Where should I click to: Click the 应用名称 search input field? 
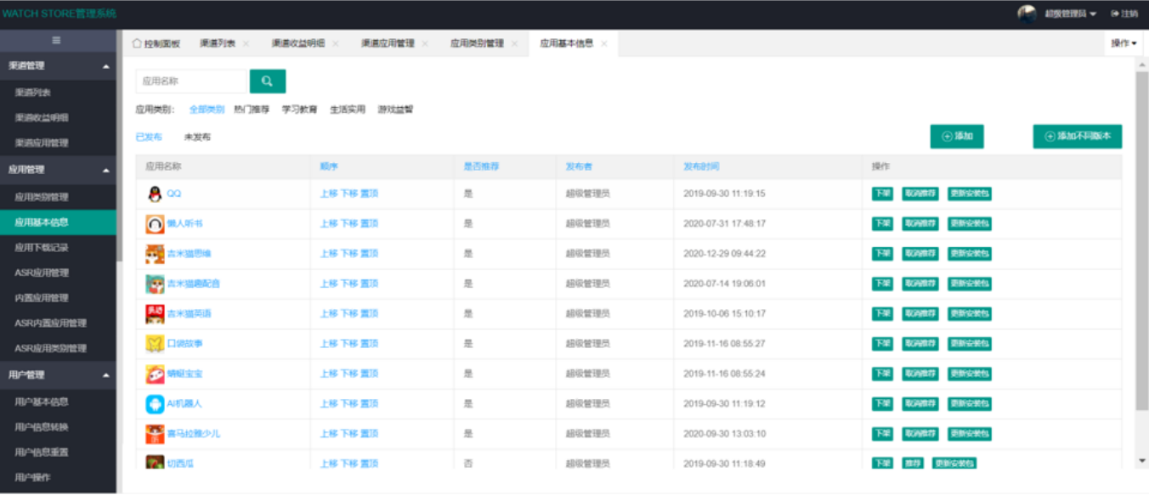(191, 82)
